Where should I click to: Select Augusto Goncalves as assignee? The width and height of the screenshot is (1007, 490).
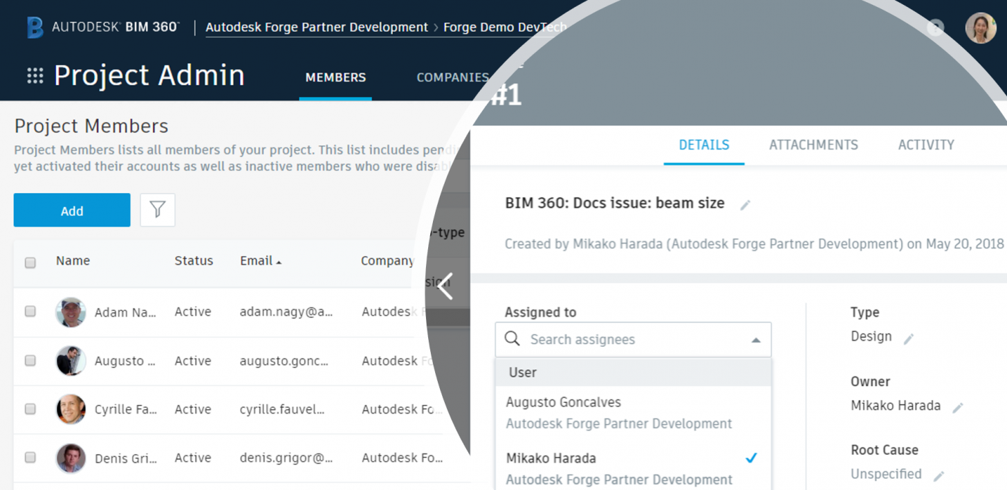point(633,412)
